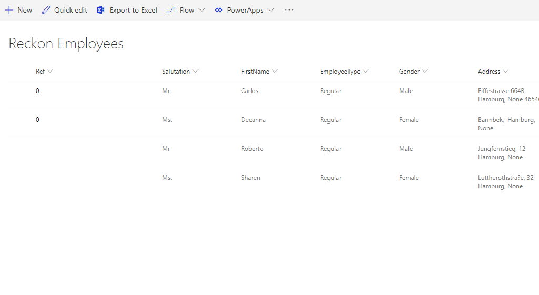Screen dimensions: 539x295
Task: Open the Gender column header dropdown
Action: (x=425, y=72)
